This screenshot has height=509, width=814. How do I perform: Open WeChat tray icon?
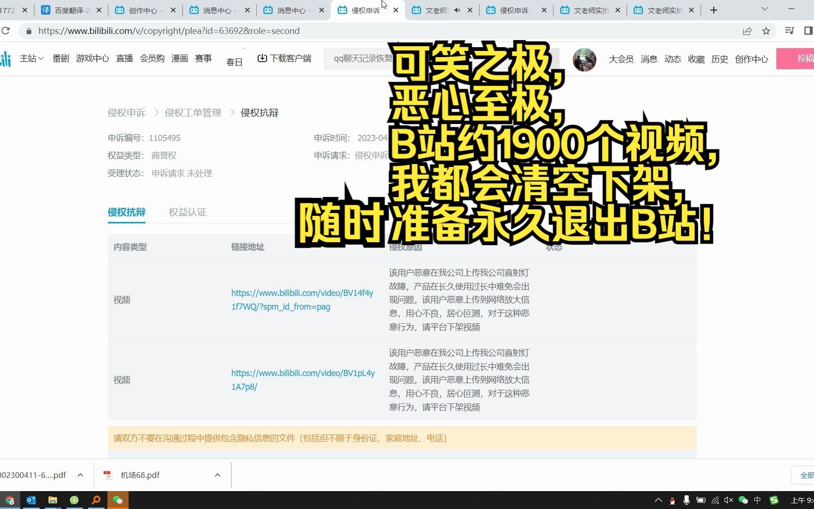(743, 501)
